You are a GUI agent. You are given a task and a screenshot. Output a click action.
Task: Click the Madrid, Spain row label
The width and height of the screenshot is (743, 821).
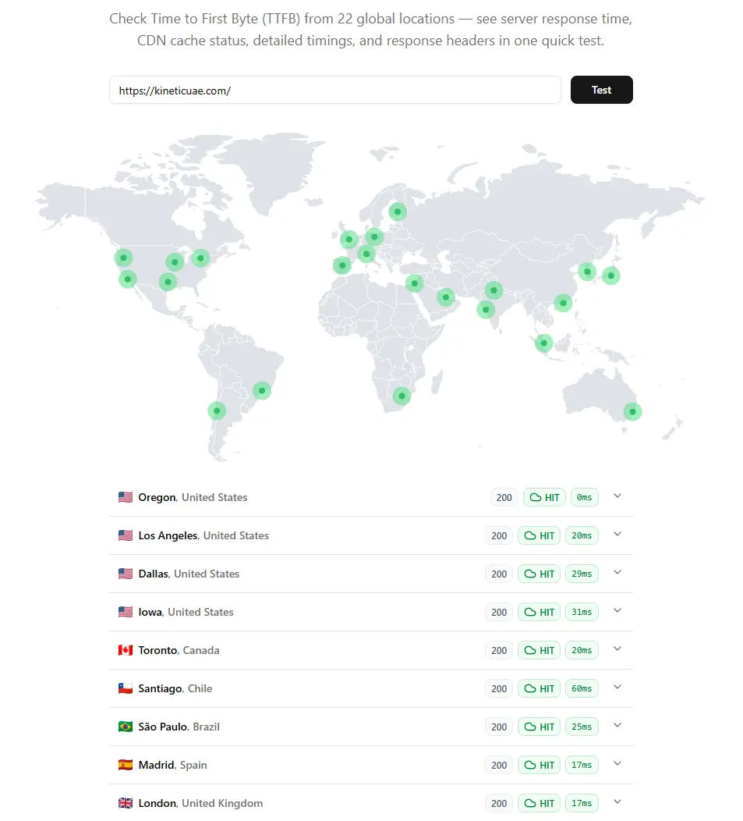[172, 765]
